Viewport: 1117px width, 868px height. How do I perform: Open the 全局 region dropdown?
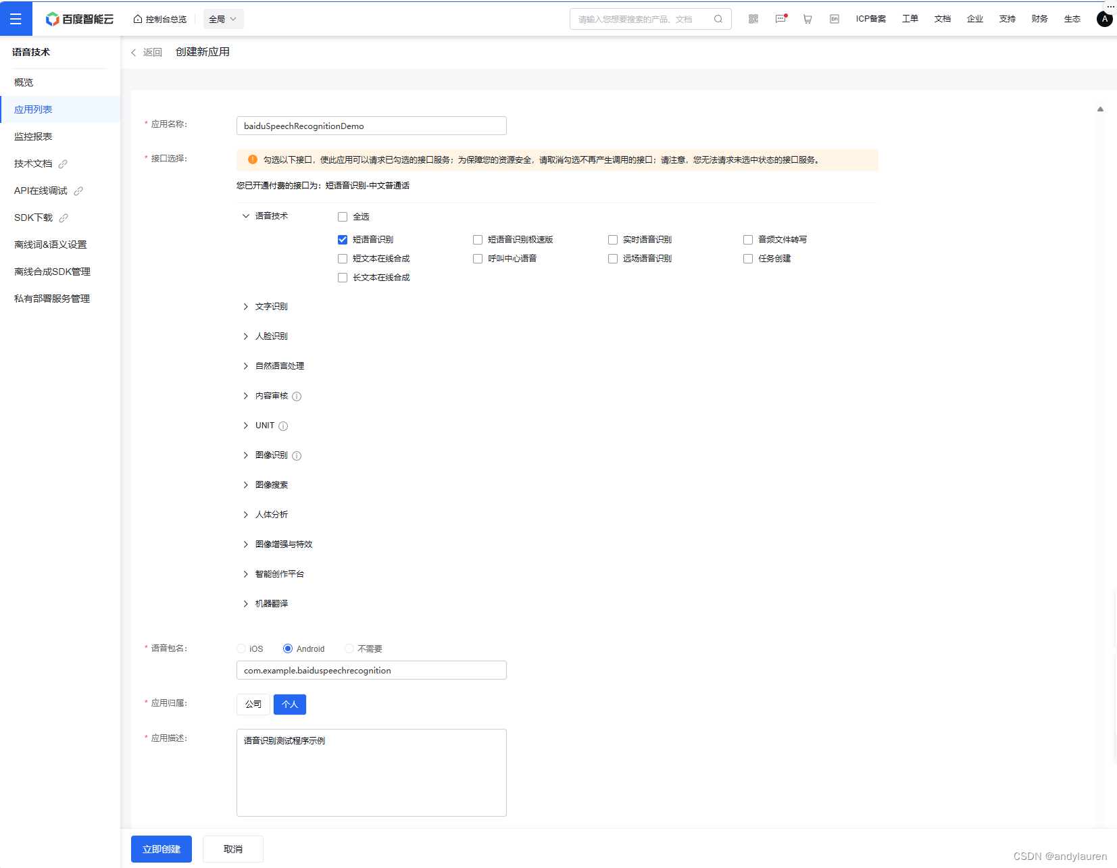[x=223, y=19]
